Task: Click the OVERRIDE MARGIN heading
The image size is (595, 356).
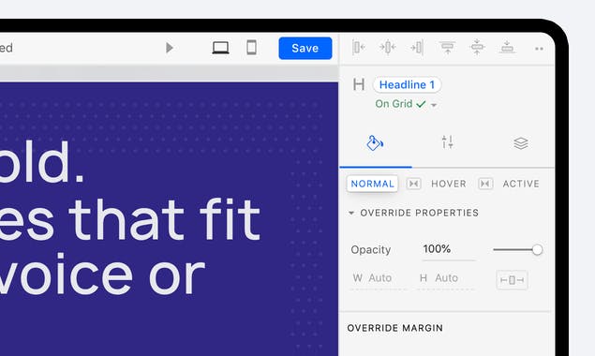Action: click(395, 328)
